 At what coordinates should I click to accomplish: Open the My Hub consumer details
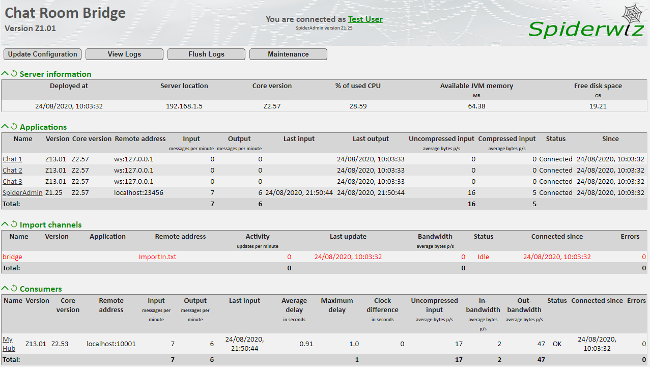click(7, 344)
